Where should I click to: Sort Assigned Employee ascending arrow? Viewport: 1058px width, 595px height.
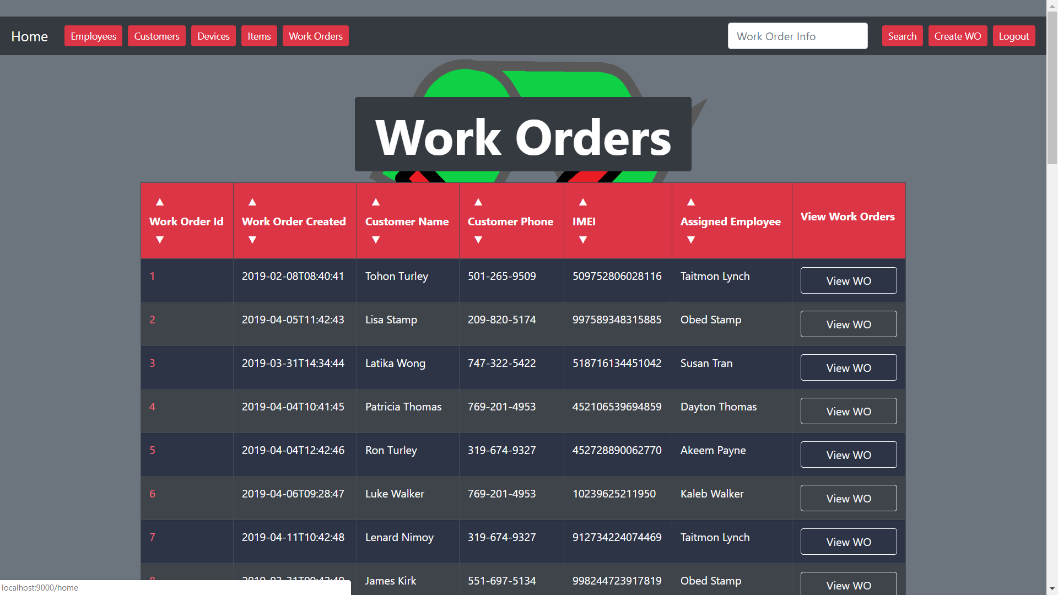[691, 202]
